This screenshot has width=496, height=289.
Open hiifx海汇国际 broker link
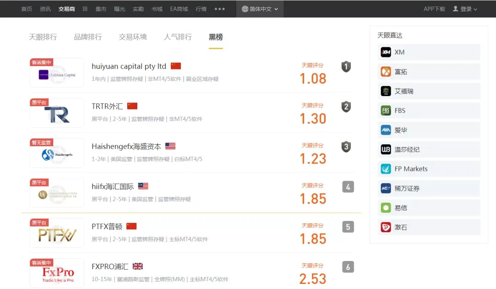113,187
